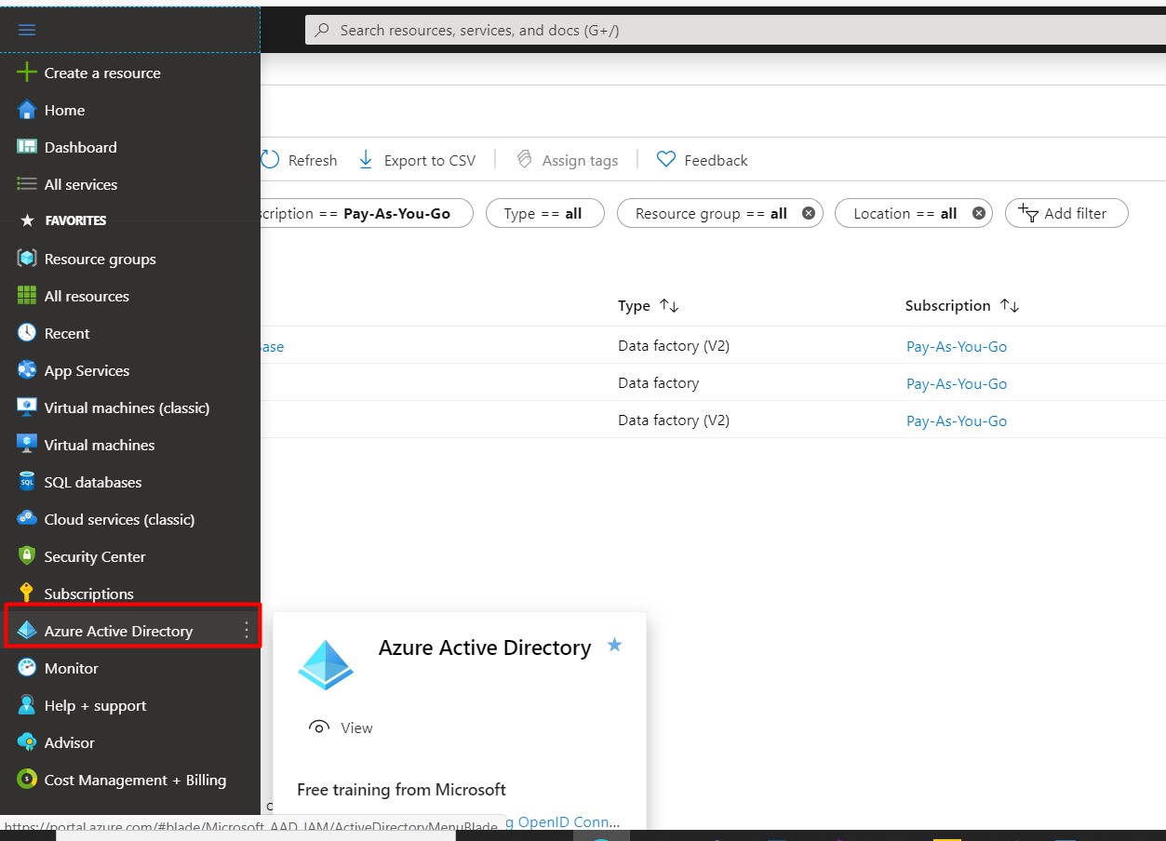The width and height of the screenshot is (1166, 841).
Task: Unfavorite Azure Active Directory using the star
Action: pyautogui.click(x=614, y=645)
